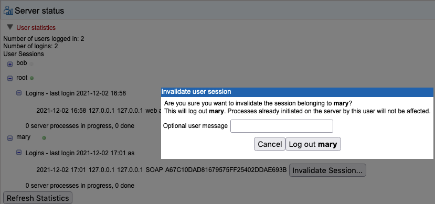Click the Invalidate Session... button

(327, 170)
